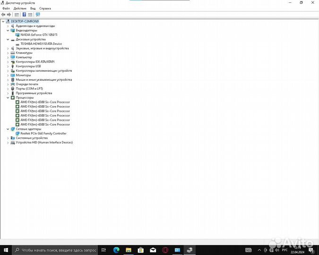Click the volume icon in system tray
This screenshot has height=255, width=319.
pos(277,250)
